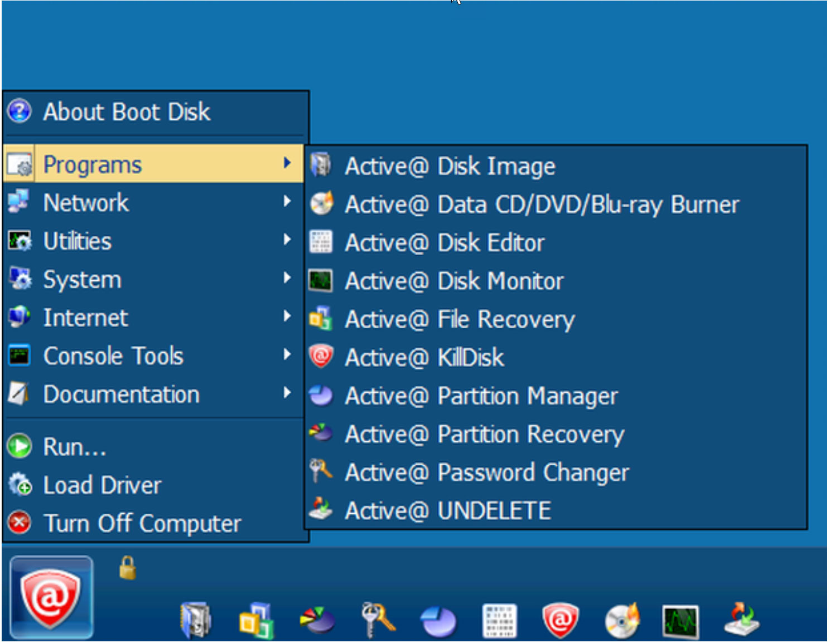Select Active@ File Recovery from Programs

point(459,319)
